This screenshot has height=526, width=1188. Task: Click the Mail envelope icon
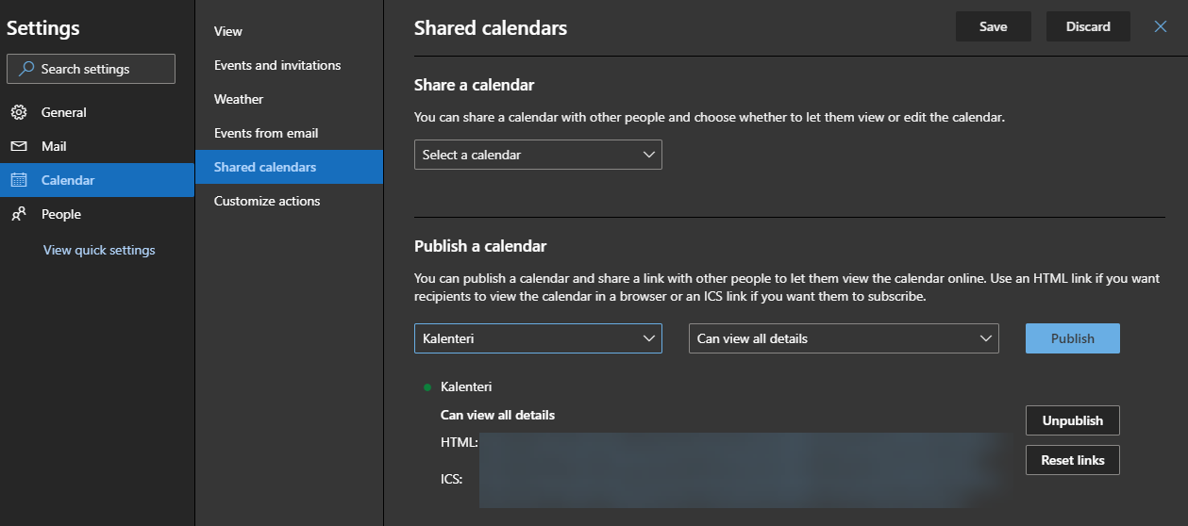[x=19, y=146]
